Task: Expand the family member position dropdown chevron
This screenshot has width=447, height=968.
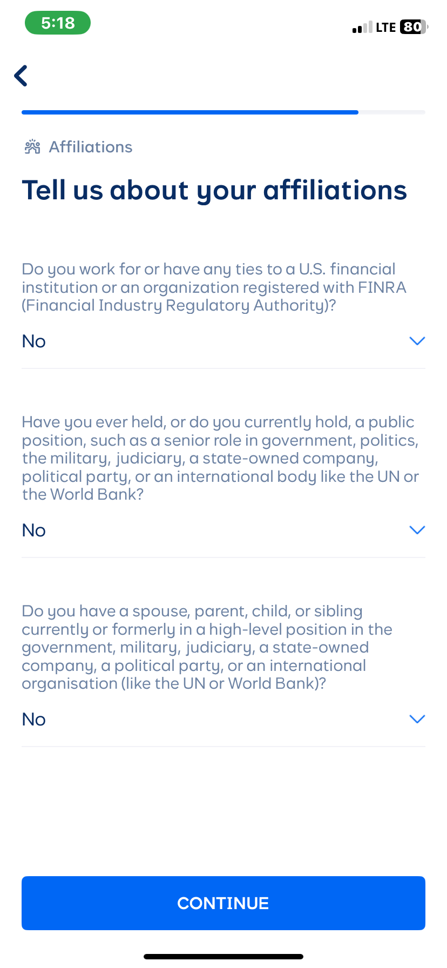Action: pyautogui.click(x=417, y=719)
